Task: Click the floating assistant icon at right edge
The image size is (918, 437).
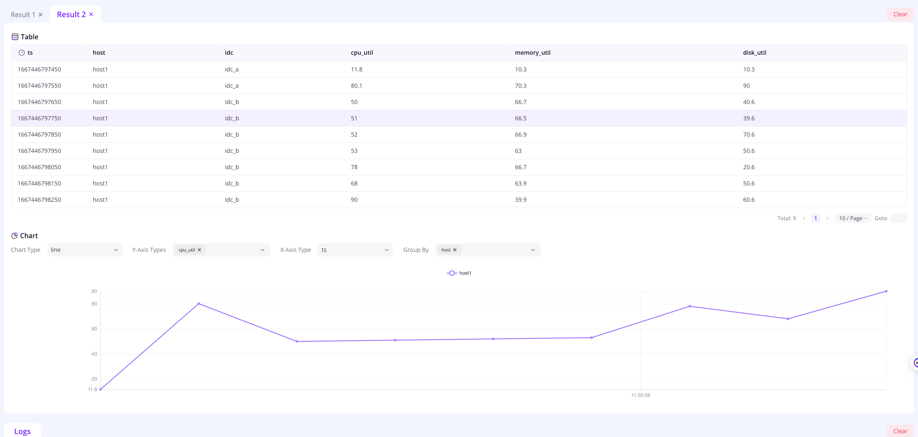Action: (x=915, y=363)
